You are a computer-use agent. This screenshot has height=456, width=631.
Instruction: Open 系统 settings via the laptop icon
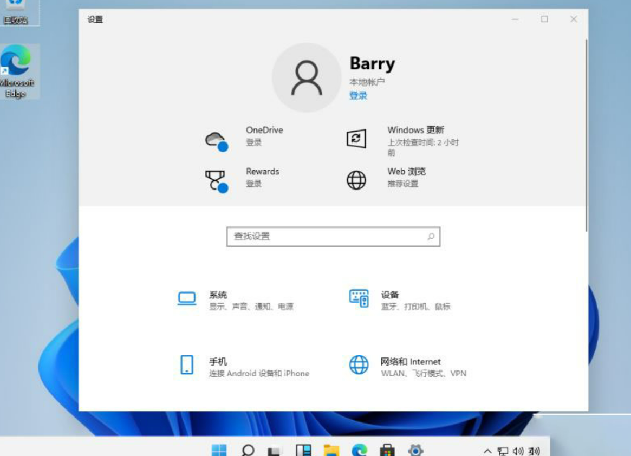coord(187,298)
